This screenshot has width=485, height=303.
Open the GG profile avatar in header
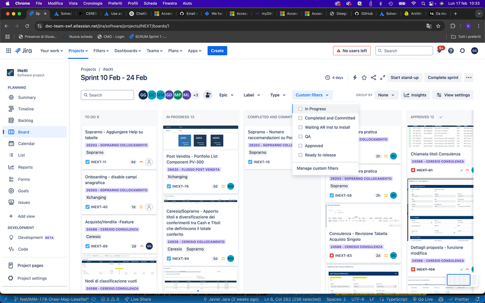point(474,50)
